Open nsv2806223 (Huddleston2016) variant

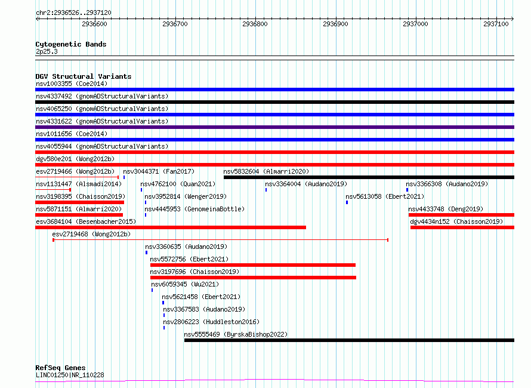coord(211,322)
